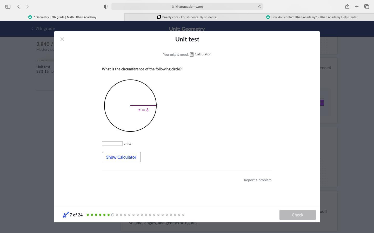Screen dimensions: 374x233
Task: Click the question text about circumference
Action: (142, 69)
